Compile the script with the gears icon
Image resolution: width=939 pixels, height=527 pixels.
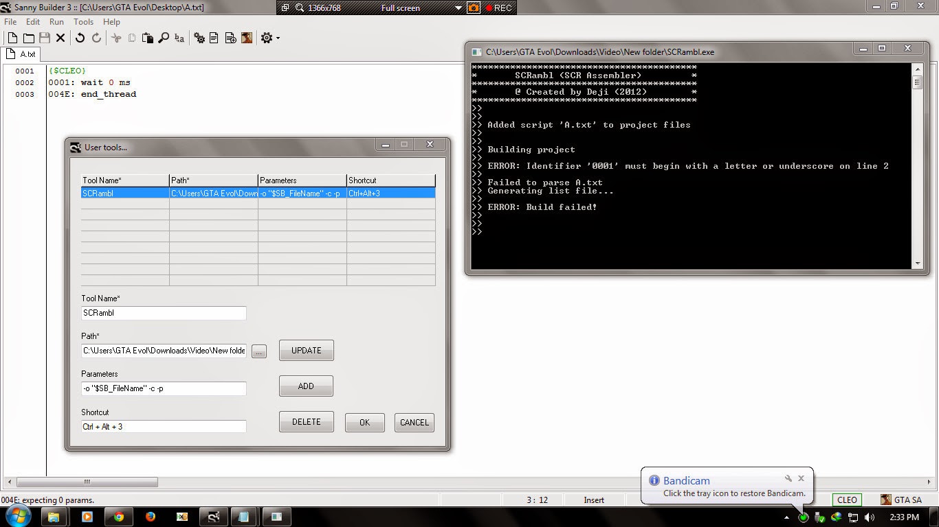(x=199, y=38)
